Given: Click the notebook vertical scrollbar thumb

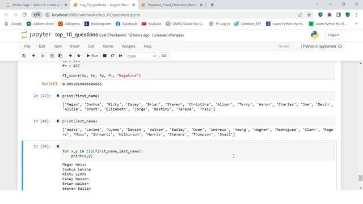Looking at the screenshot, I should pos(361,178).
